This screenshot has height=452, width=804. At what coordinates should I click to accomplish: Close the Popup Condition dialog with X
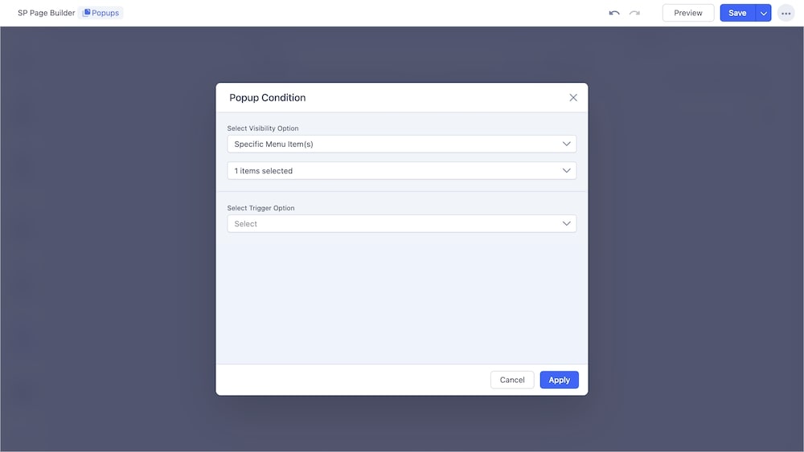tap(573, 98)
